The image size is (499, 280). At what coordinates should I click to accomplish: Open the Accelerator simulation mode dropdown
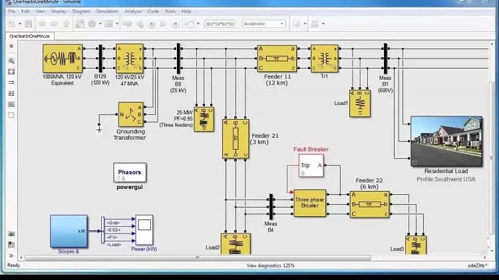tap(263, 24)
